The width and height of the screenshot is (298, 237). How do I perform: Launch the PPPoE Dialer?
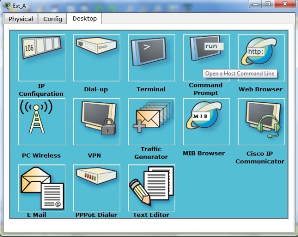pyautogui.click(x=96, y=188)
